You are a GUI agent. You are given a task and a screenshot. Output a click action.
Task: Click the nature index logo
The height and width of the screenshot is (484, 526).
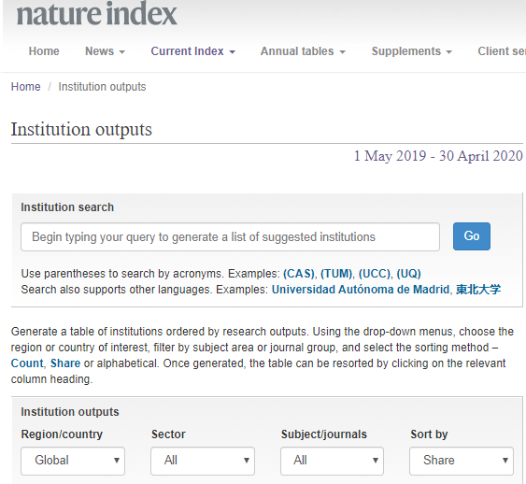coord(96,14)
